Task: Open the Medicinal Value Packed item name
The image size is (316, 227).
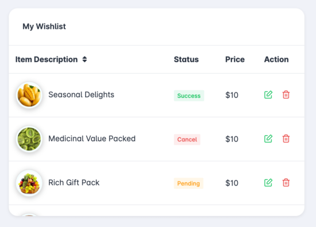Action: [x=92, y=138]
